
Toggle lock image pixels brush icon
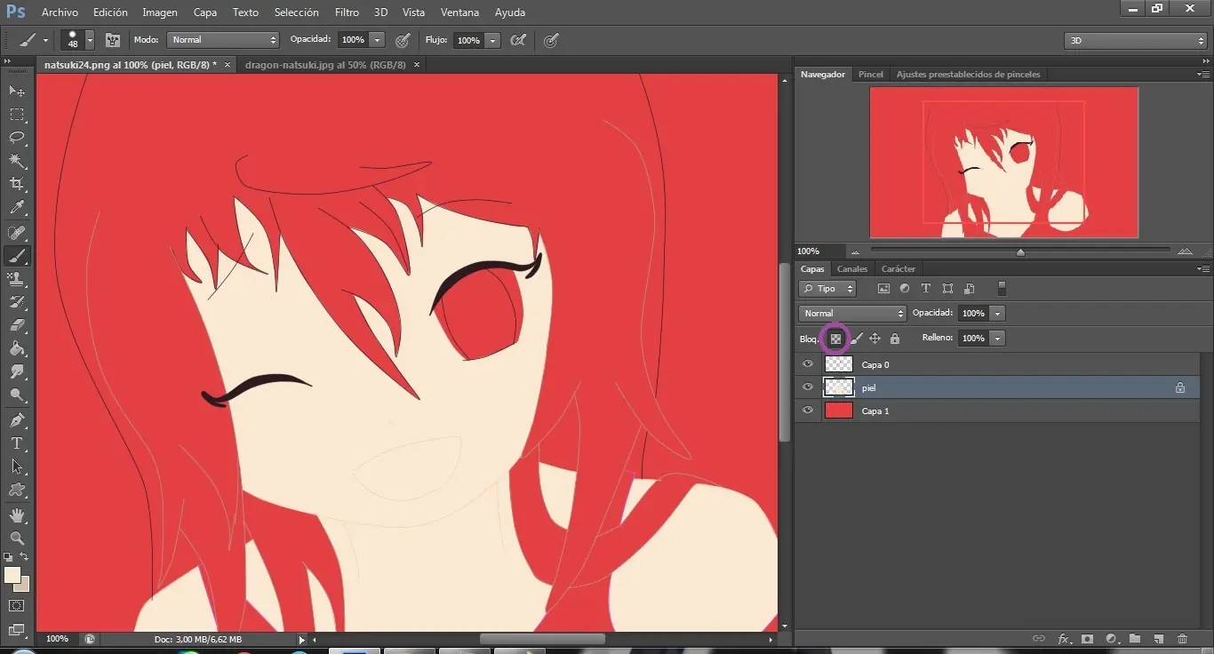point(857,339)
